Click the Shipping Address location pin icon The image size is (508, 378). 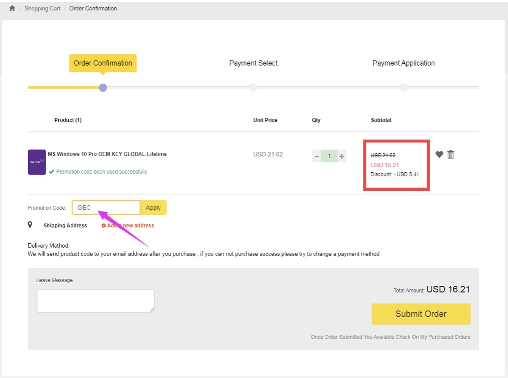pyautogui.click(x=30, y=225)
